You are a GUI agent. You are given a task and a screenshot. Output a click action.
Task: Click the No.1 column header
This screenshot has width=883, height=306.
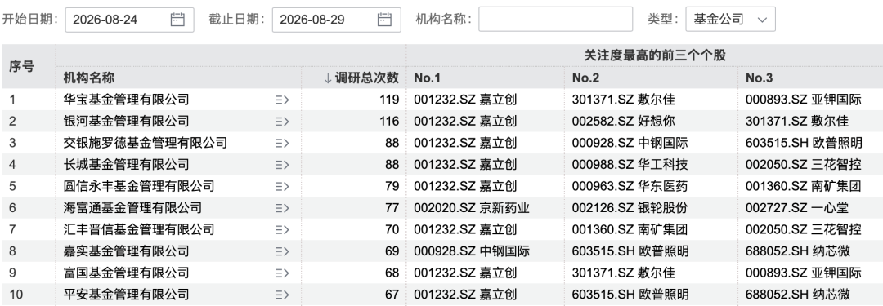click(x=428, y=78)
